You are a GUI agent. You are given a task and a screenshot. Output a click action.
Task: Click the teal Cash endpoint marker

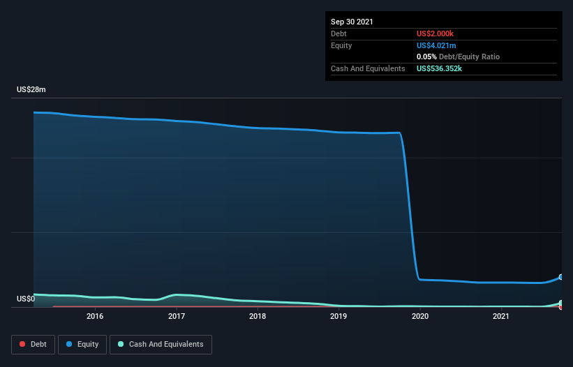point(560,303)
